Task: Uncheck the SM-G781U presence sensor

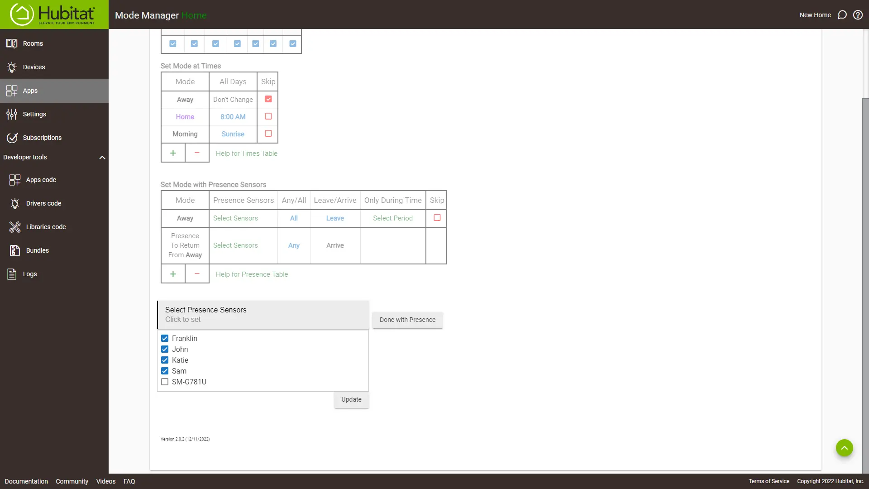Action: point(165,382)
